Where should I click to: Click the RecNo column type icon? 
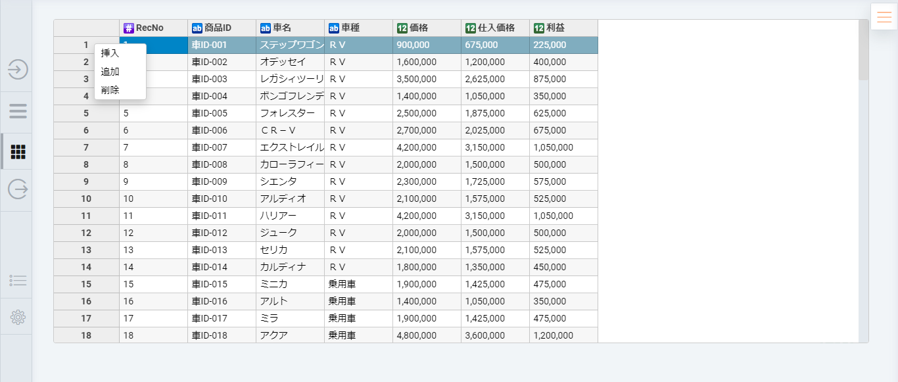129,28
